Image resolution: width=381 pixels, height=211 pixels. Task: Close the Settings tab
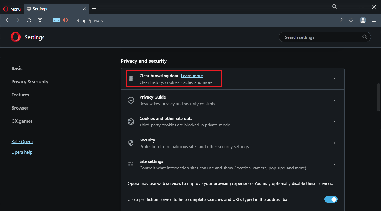84,9
